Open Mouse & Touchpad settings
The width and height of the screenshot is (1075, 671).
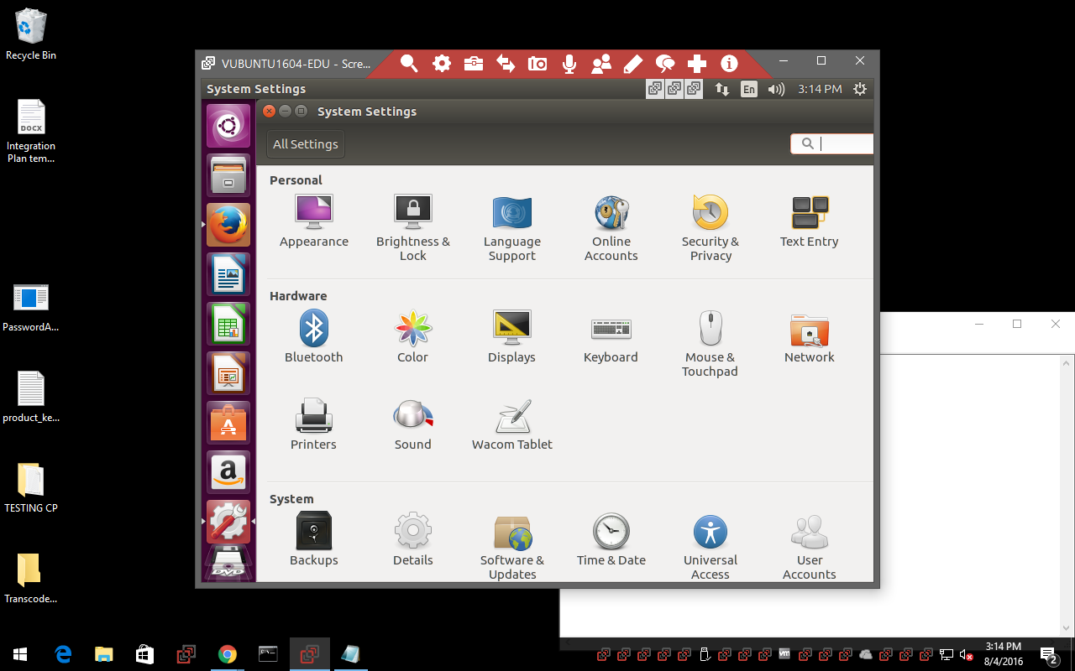coord(711,343)
